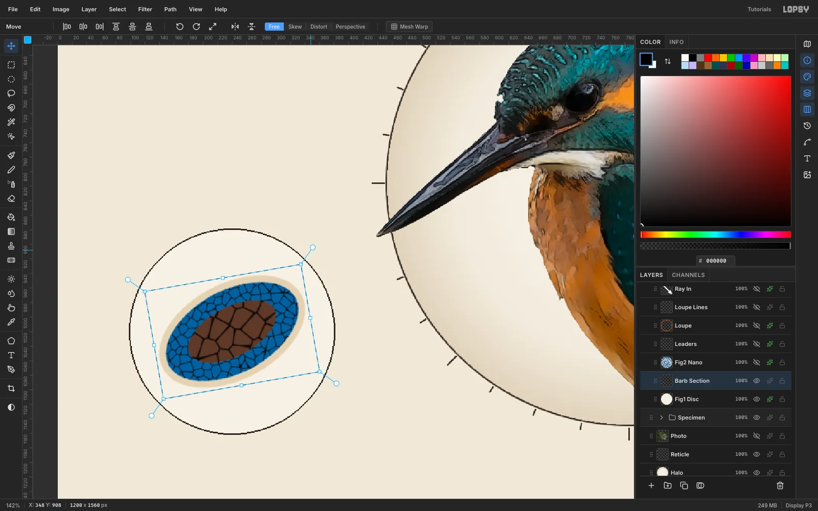
Task: Click the Mesh Warp button
Action: 409,27
